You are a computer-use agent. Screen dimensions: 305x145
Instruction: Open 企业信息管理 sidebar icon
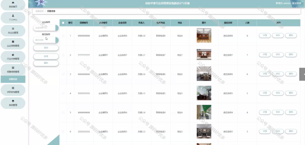tap(13, 42)
